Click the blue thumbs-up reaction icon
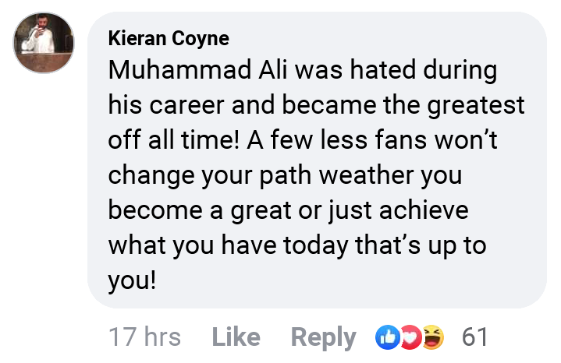 (x=387, y=337)
